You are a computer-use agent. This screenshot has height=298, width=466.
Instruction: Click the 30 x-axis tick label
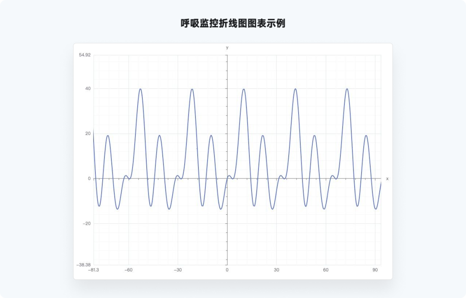coord(276,270)
